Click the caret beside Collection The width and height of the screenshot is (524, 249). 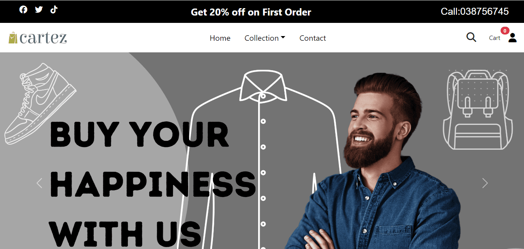pyautogui.click(x=283, y=37)
